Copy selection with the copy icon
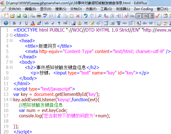This screenshot has height=134, width=171. (x=65, y=16)
